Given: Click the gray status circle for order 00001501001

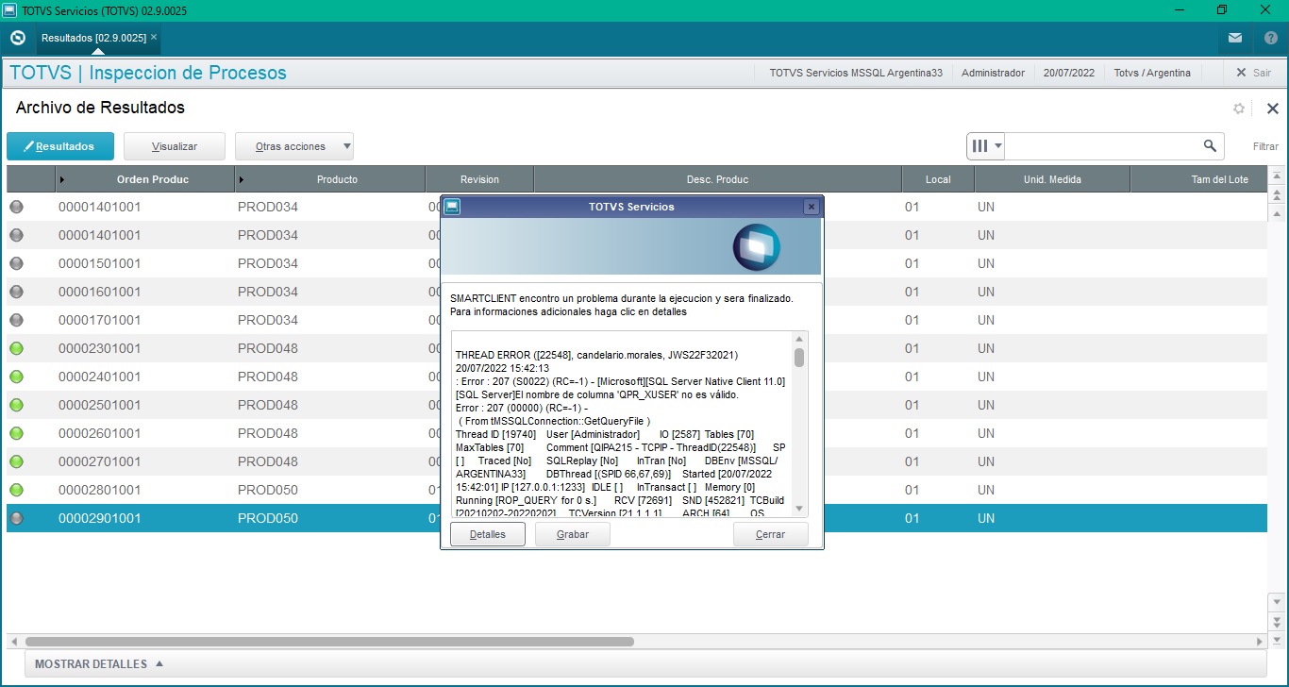Looking at the screenshot, I should point(16,263).
